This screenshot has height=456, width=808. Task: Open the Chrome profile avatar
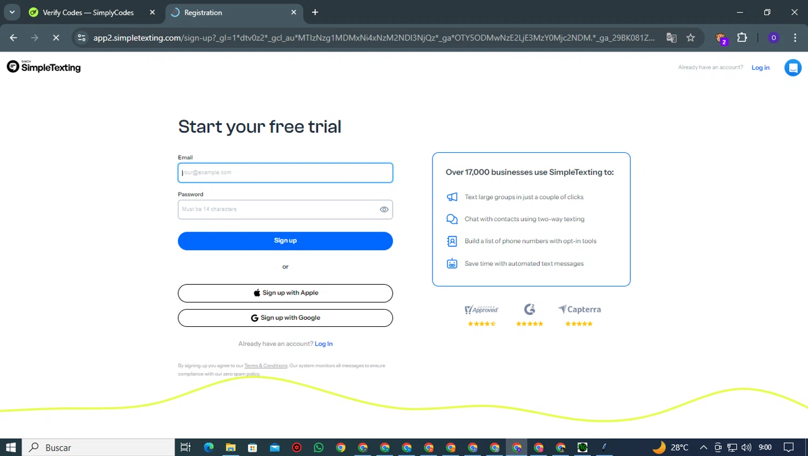[x=774, y=38]
